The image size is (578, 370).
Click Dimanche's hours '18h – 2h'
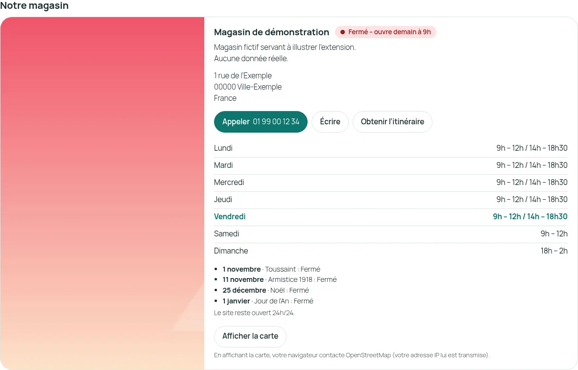tap(554, 251)
